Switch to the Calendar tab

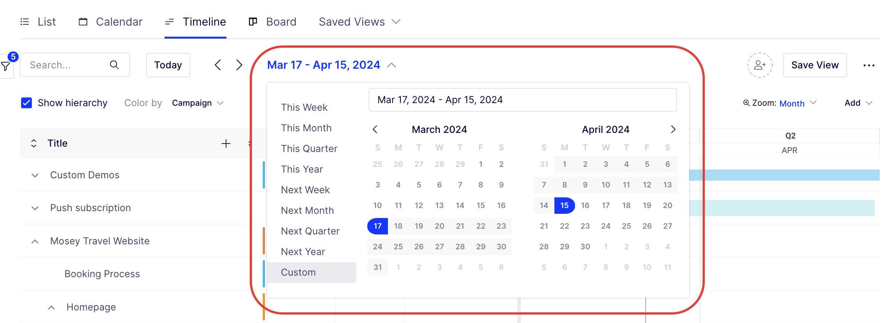pos(111,22)
